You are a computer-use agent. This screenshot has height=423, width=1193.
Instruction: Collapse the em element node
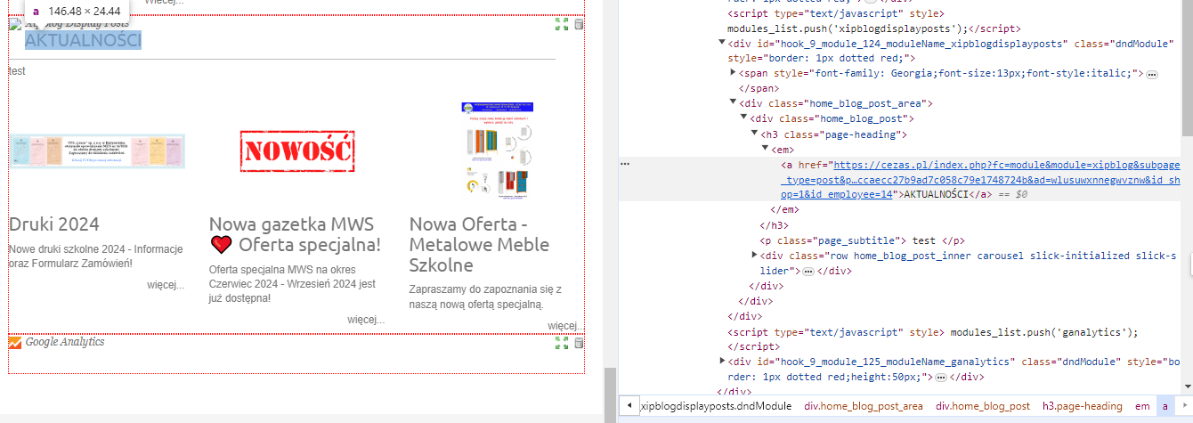coord(765,149)
